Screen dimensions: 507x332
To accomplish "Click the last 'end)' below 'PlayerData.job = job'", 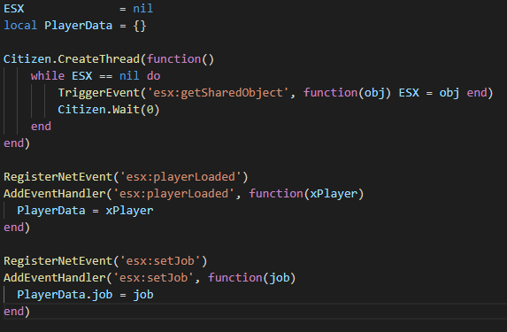I will (17, 312).
